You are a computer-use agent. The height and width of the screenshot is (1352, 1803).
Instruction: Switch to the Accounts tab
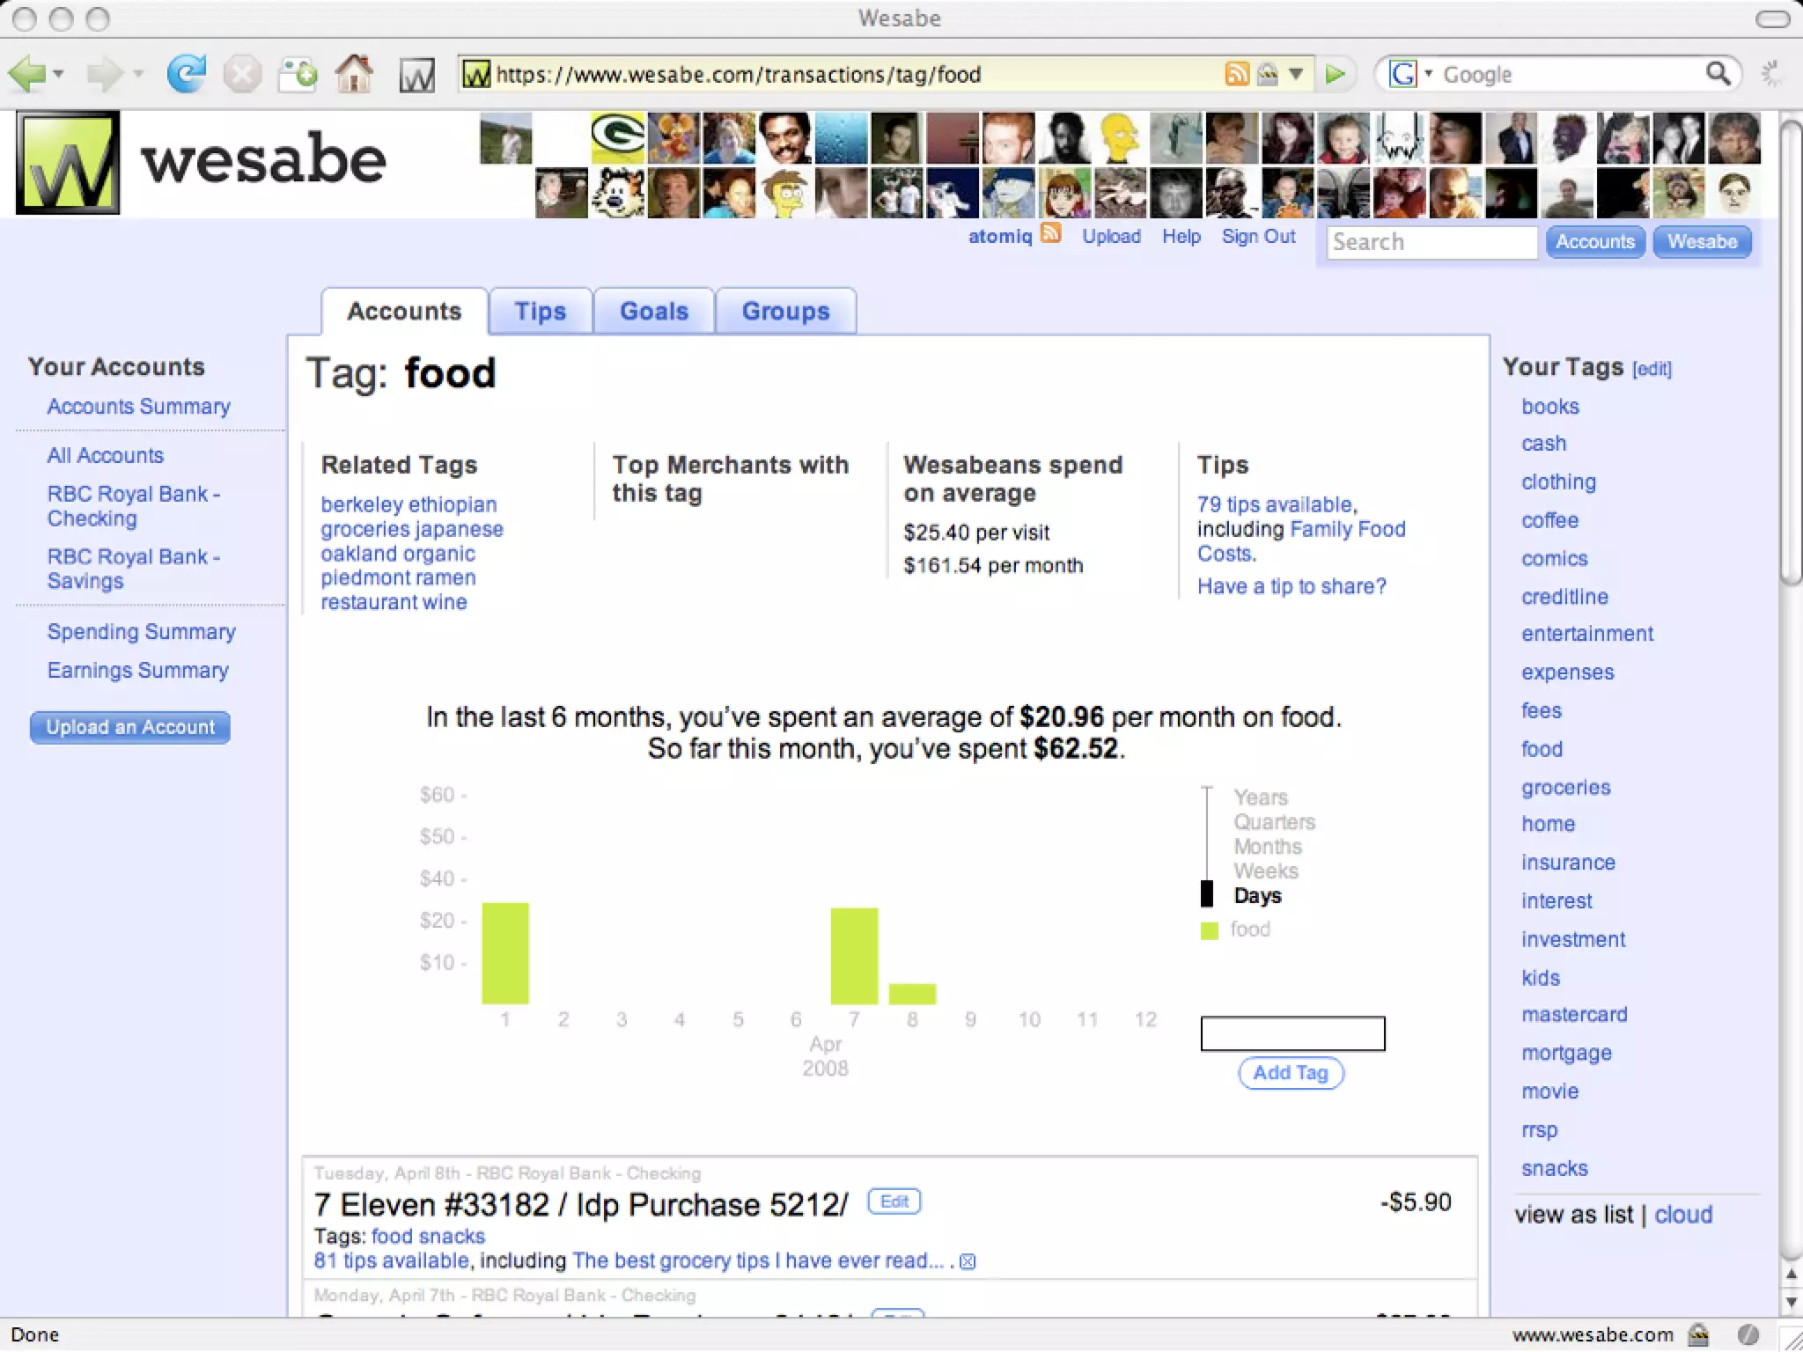tap(404, 312)
